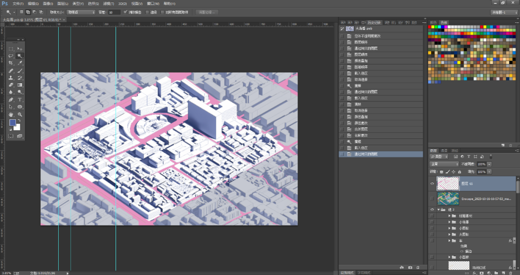
Task: Open the opacity slider arrow
Action: coord(489,164)
